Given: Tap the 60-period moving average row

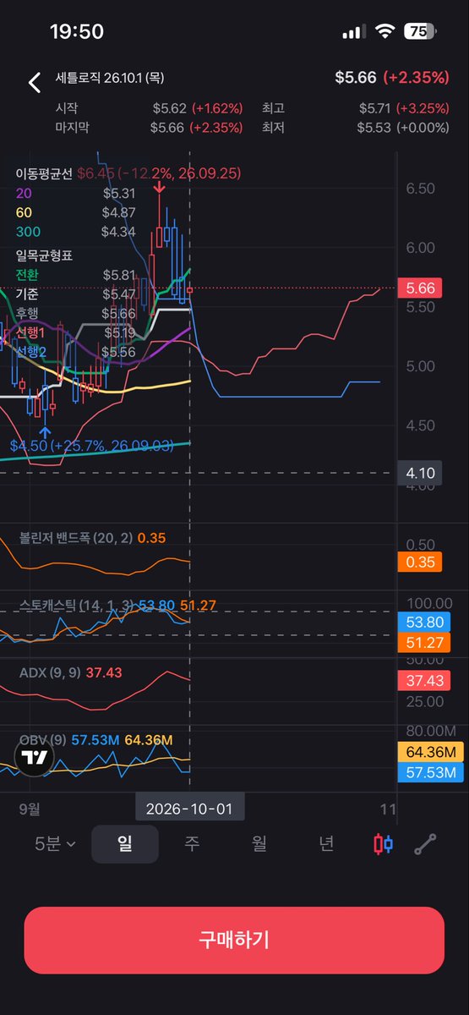Looking at the screenshot, I should click(x=74, y=212).
